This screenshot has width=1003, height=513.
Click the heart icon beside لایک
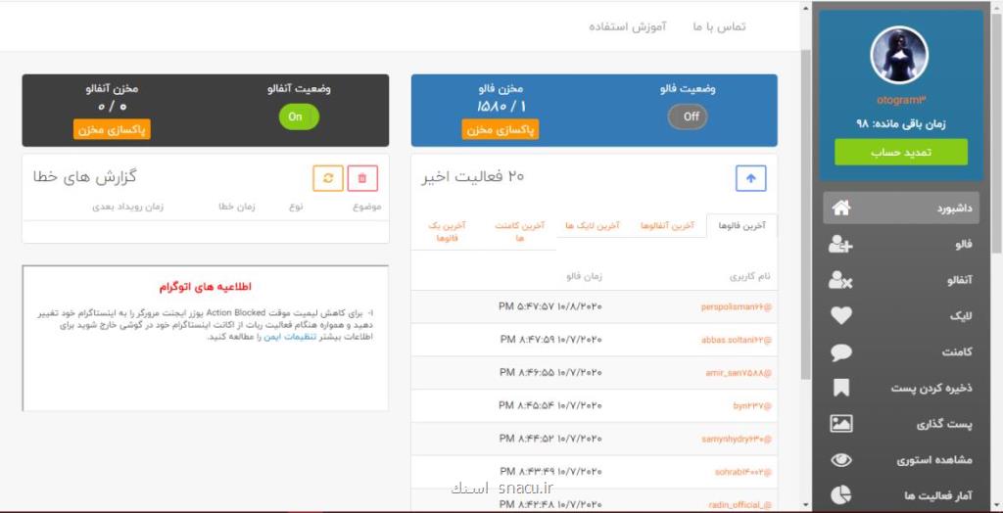[x=841, y=315]
